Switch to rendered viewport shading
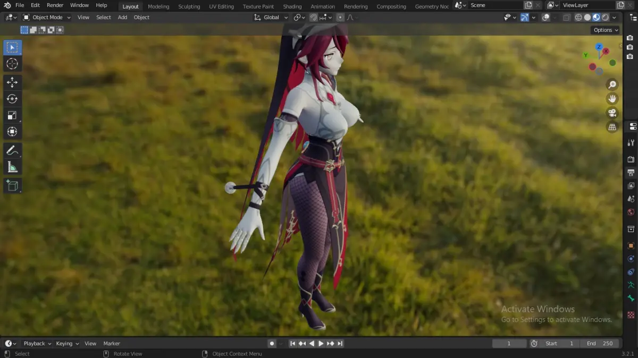This screenshot has height=358, width=638. coord(605,17)
